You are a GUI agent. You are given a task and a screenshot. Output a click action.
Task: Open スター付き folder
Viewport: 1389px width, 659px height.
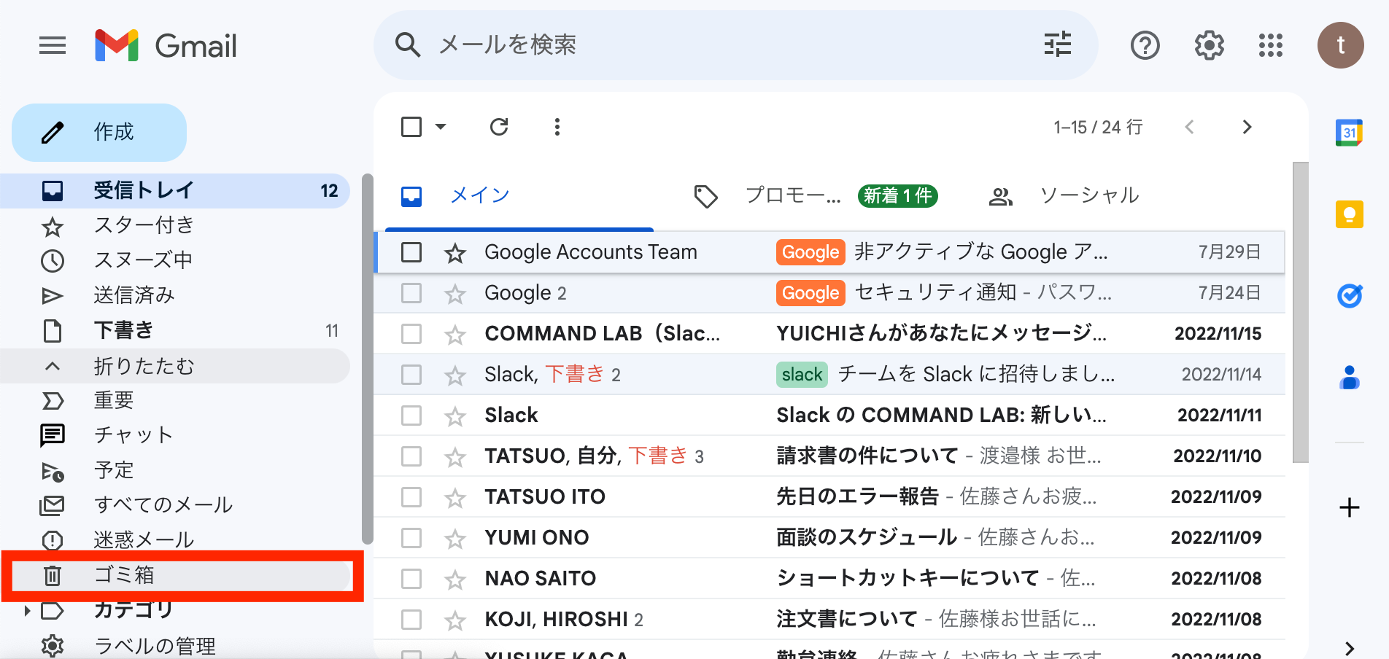[175, 226]
